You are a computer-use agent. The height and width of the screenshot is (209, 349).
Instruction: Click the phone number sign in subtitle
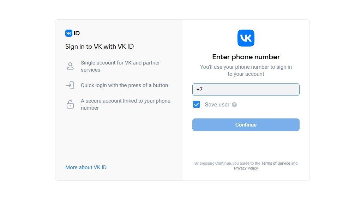(246, 70)
